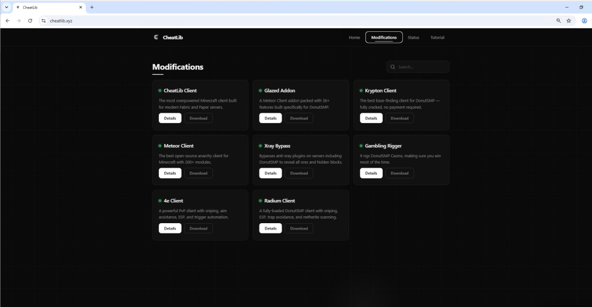Image resolution: width=592 pixels, height=307 pixels.
Task: Download the Glazed Addon
Action: click(x=299, y=118)
